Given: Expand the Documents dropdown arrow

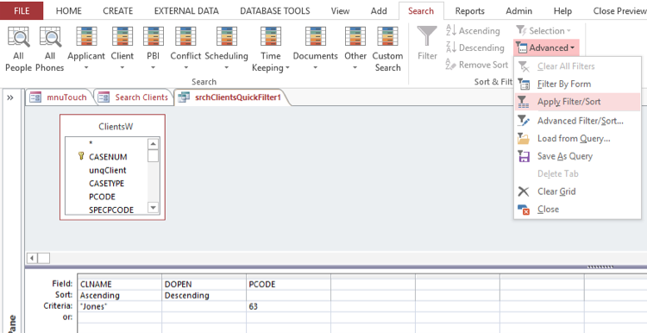Looking at the screenshot, I should tap(315, 67).
